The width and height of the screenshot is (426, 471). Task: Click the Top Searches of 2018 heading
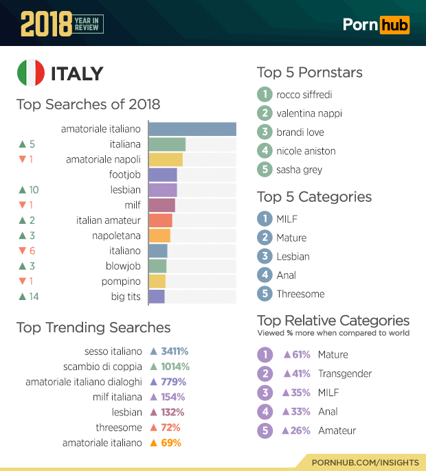88,104
